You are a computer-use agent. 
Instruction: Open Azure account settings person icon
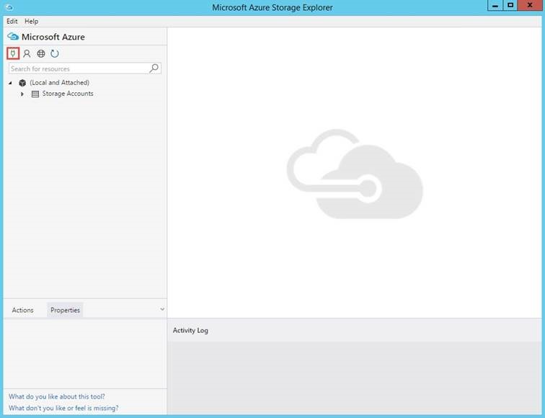[x=27, y=53]
